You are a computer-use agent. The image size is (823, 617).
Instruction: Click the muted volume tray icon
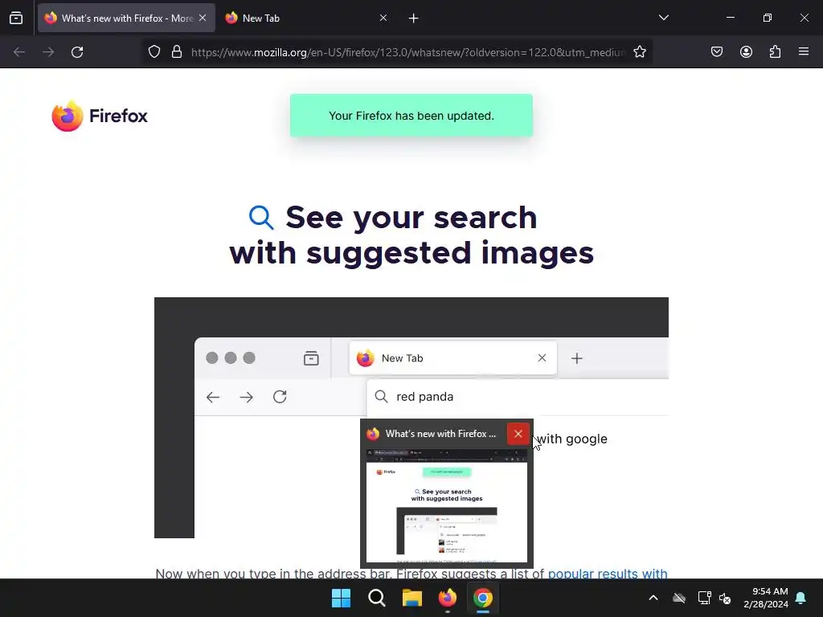(726, 598)
